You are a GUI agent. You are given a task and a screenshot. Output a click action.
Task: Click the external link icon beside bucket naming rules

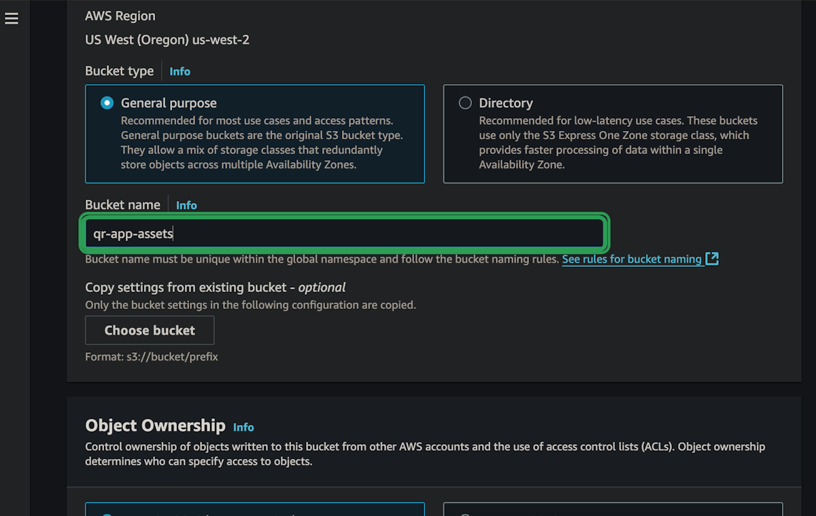pos(712,259)
